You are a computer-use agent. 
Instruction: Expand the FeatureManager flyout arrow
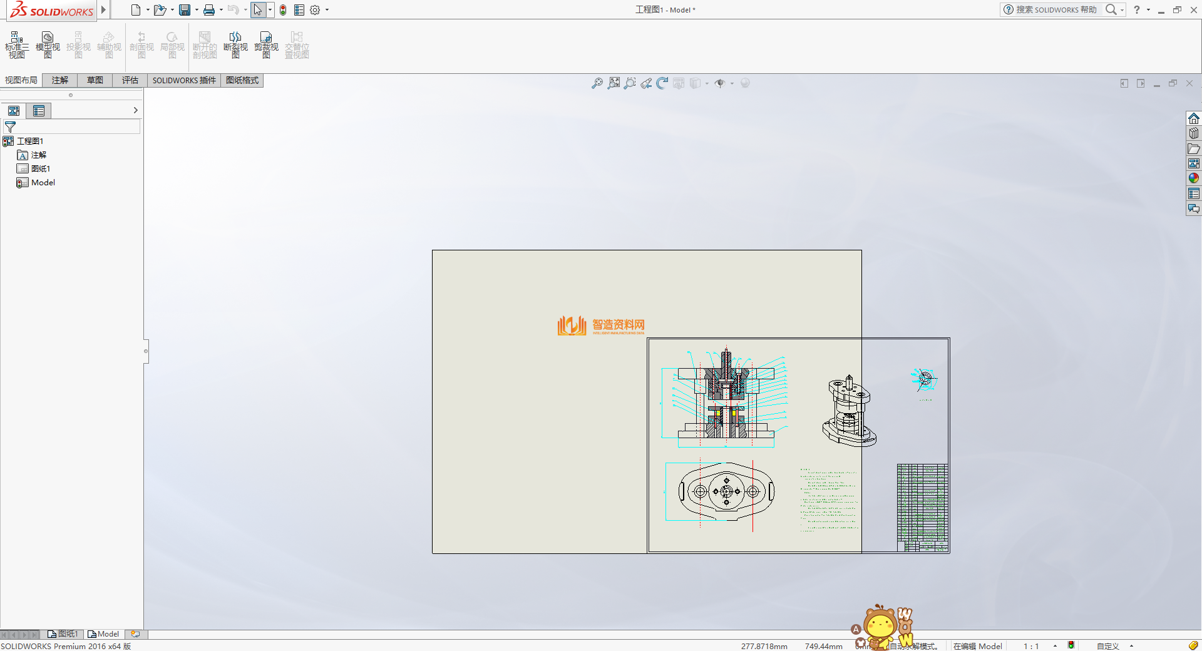click(135, 110)
